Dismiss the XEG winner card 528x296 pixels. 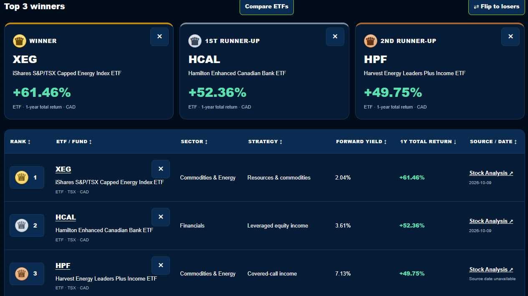[x=159, y=37]
